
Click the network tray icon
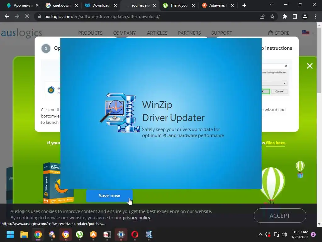tap(277, 234)
